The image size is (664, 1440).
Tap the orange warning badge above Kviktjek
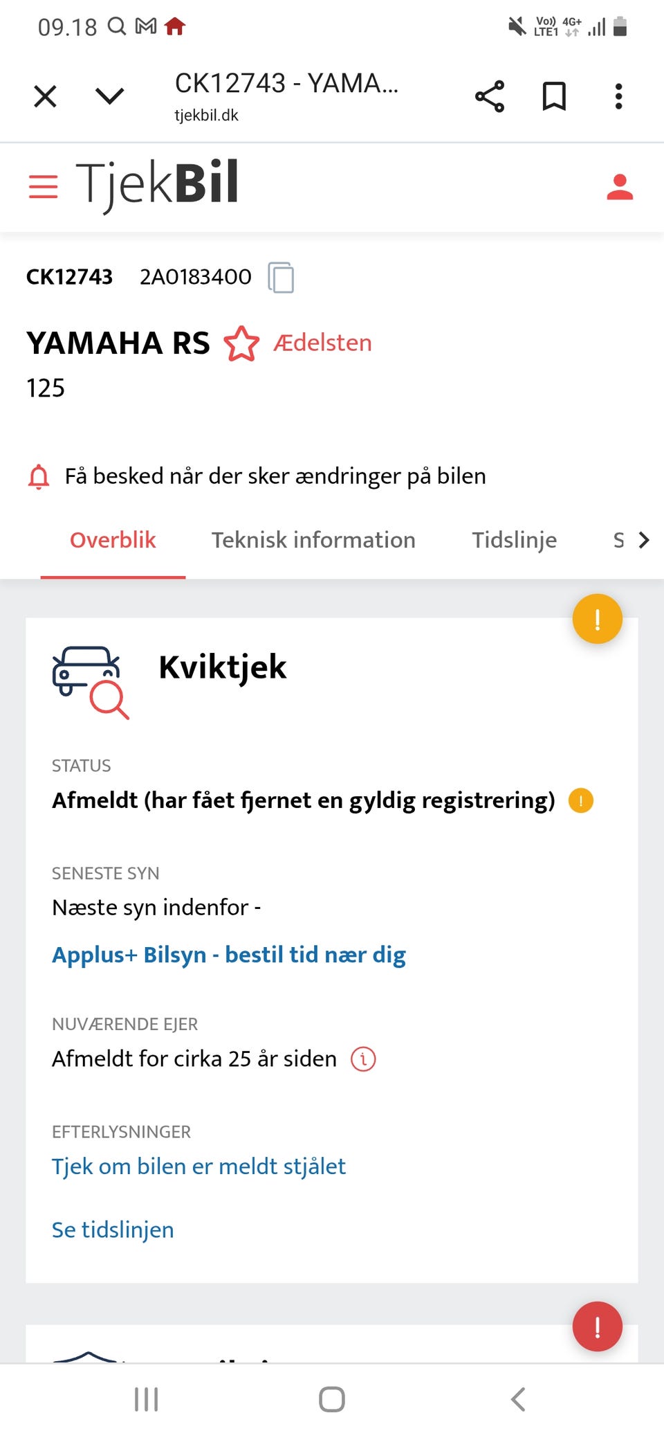coord(596,618)
